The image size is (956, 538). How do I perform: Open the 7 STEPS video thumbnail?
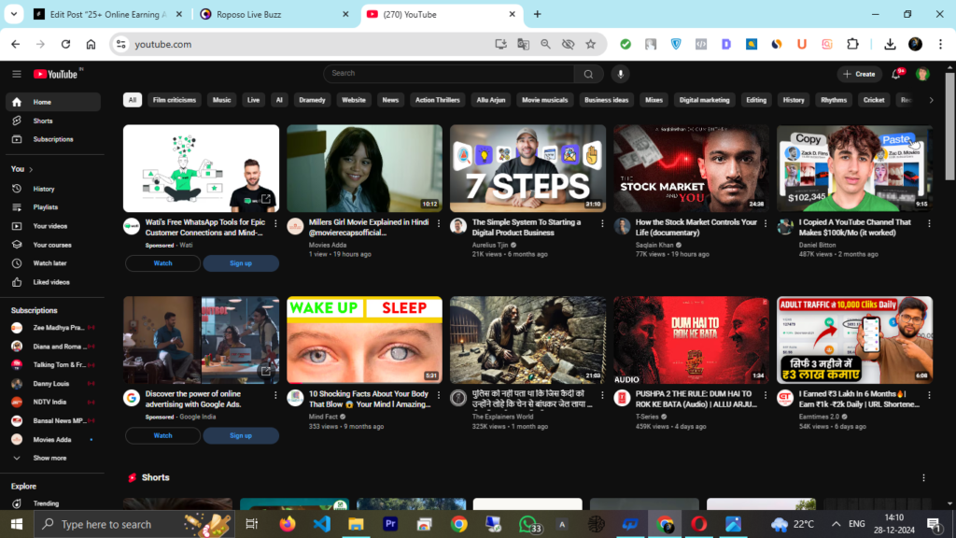pyautogui.click(x=527, y=169)
